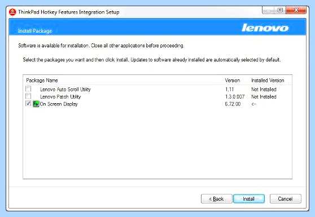Click the 'Select the packages you want' instruction text
This screenshot has width=315, height=217.
(152, 60)
